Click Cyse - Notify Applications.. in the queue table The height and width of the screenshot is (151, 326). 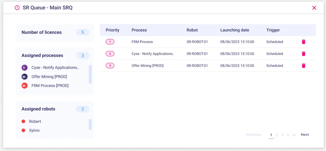[153, 54]
